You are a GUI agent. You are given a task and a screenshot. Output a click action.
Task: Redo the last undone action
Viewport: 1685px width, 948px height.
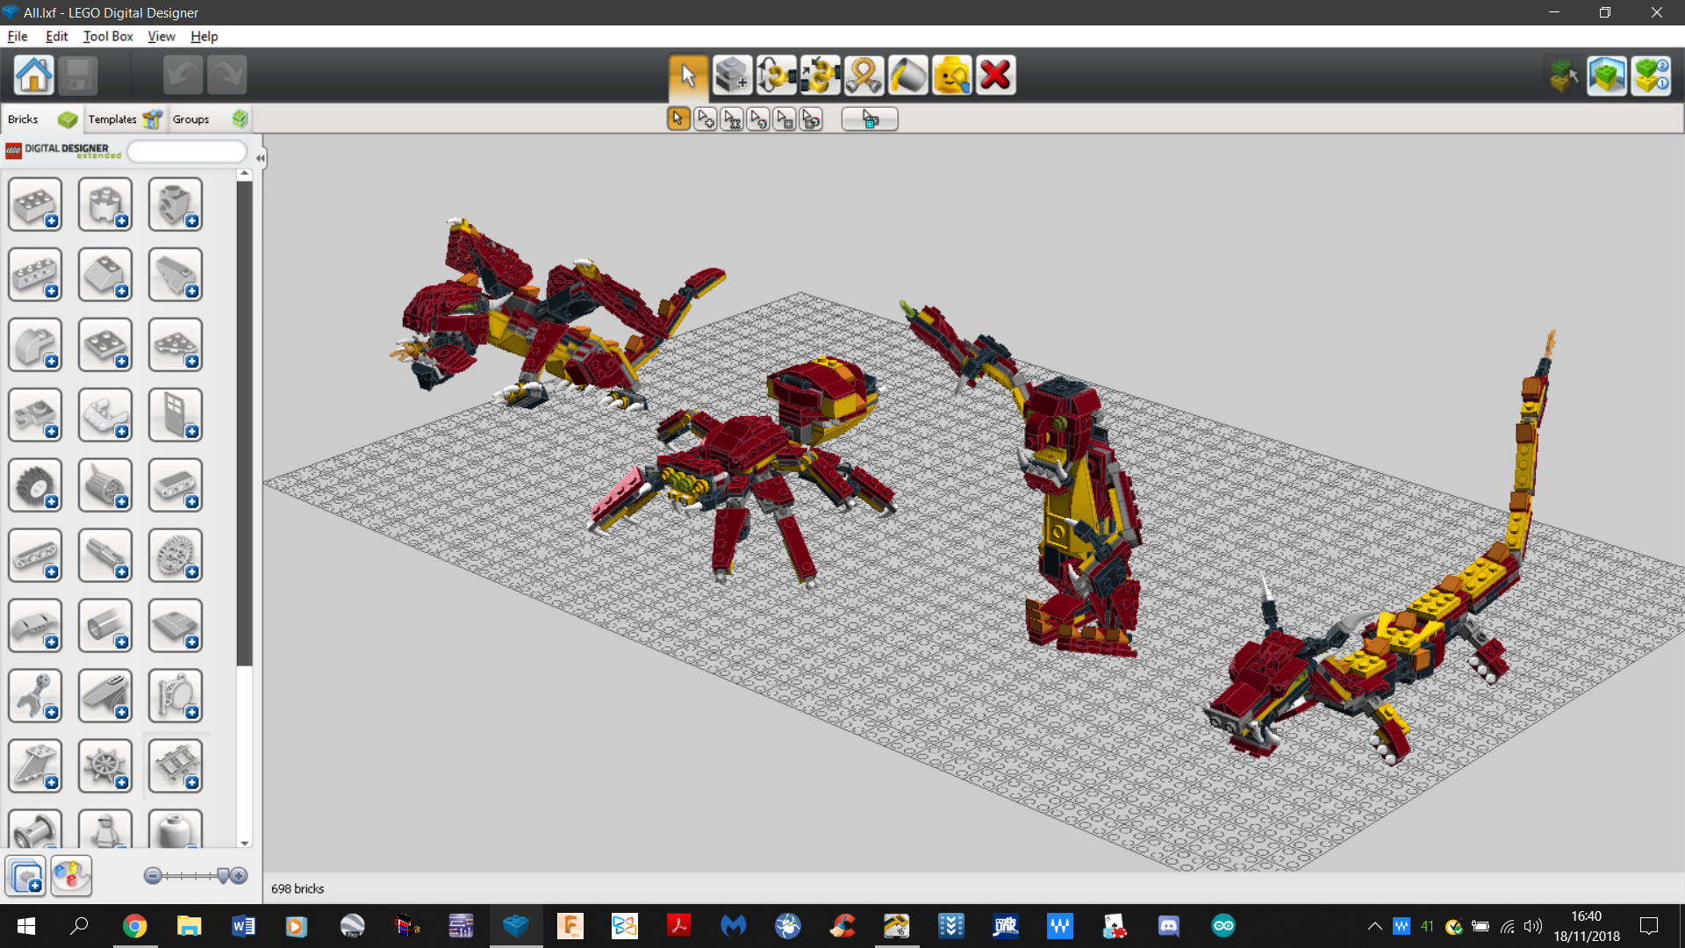[226, 75]
